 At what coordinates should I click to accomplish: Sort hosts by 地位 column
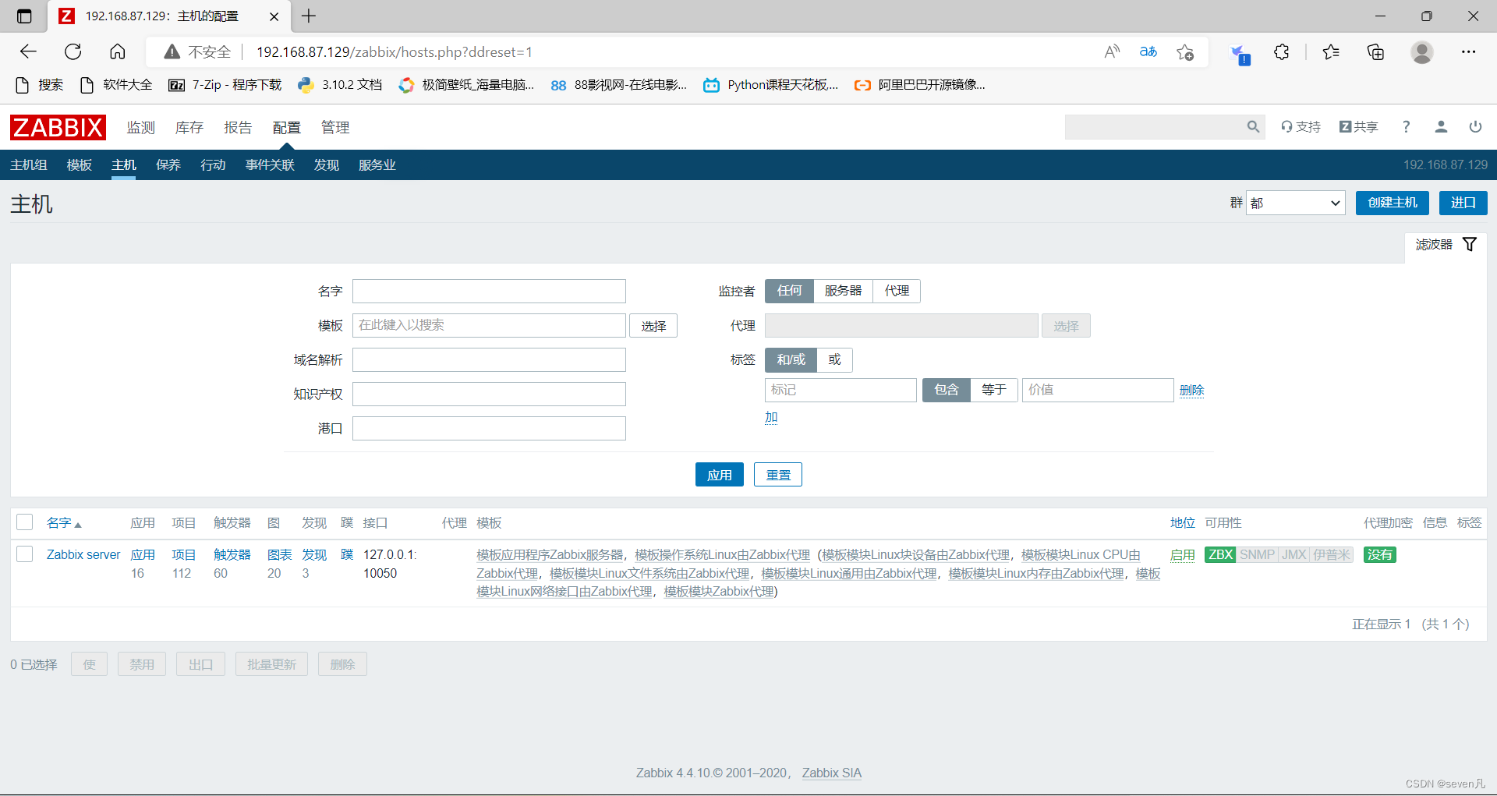[1182, 523]
